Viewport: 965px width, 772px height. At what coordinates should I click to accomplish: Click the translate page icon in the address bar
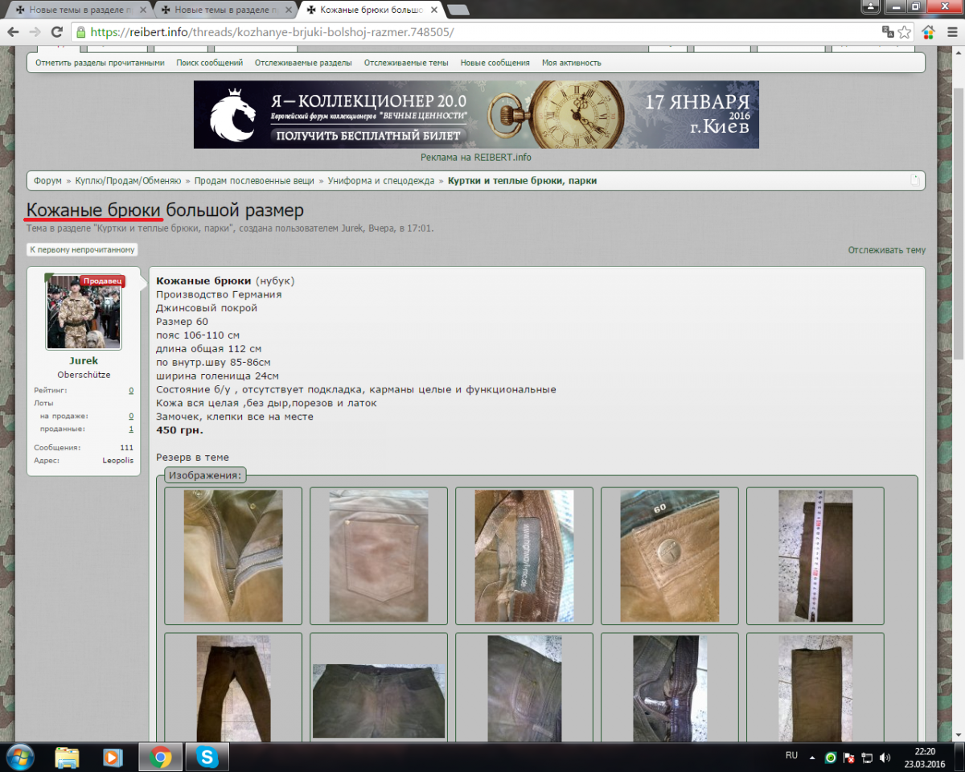888,32
